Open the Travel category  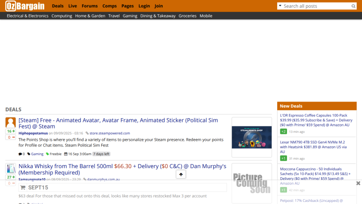[x=114, y=16]
